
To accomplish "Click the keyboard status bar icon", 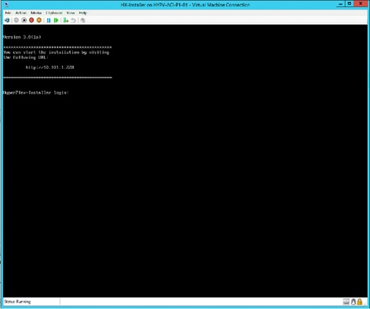I will pyautogui.click(x=346, y=302).
